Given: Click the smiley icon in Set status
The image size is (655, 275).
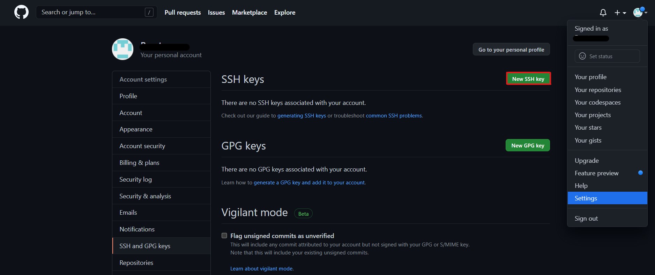Looking at the screenshot, I should [x=582, y=56].
